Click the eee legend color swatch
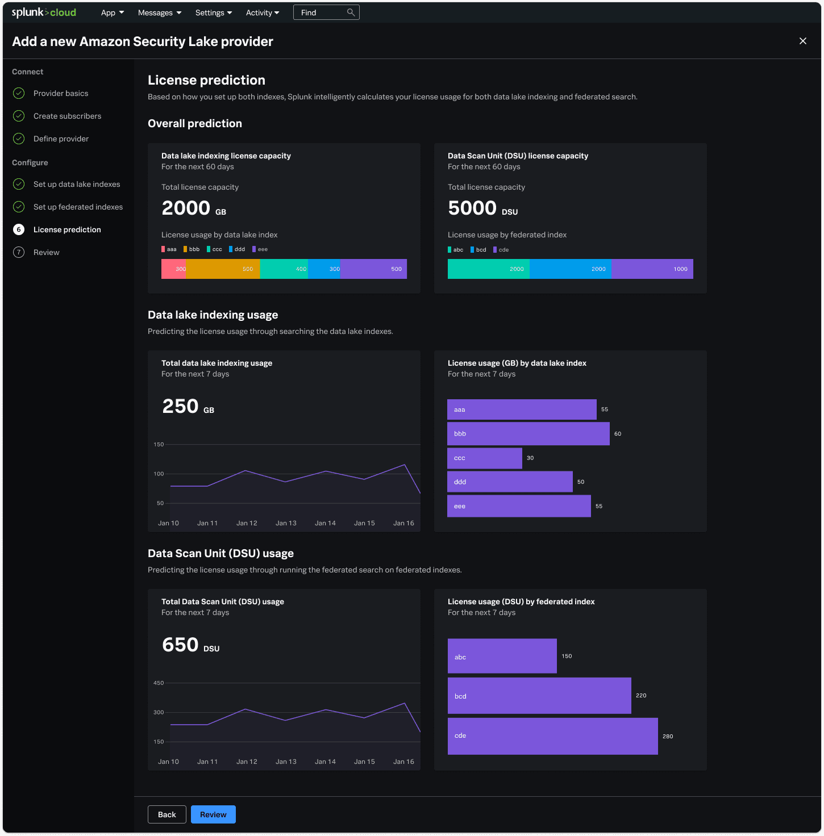Viewport: 824px width, 836px height. tap(254, 249)
